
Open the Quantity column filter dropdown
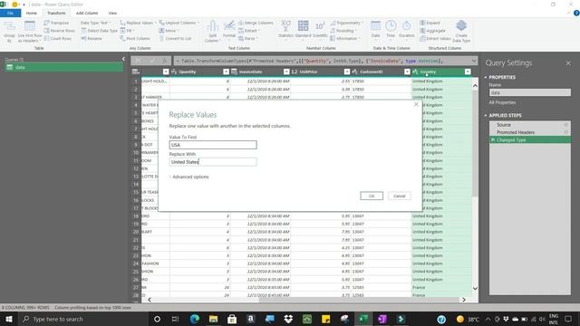226,72
